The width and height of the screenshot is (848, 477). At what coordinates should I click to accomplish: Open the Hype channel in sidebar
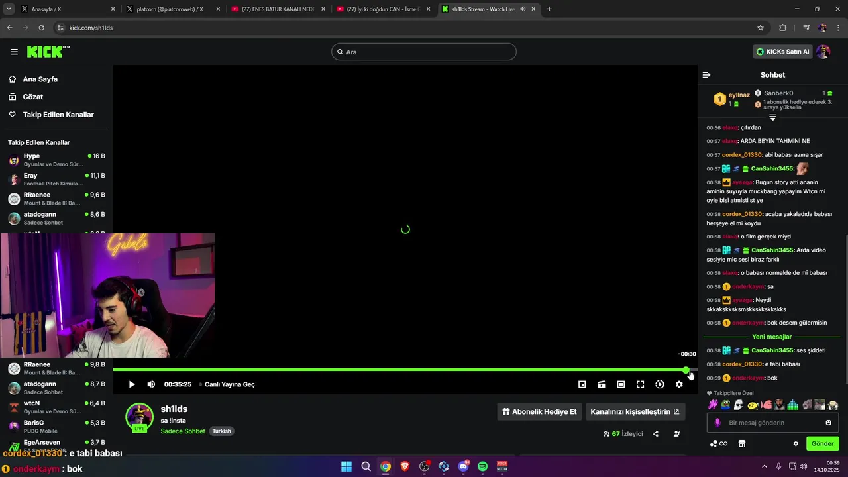tap(56, 160)
